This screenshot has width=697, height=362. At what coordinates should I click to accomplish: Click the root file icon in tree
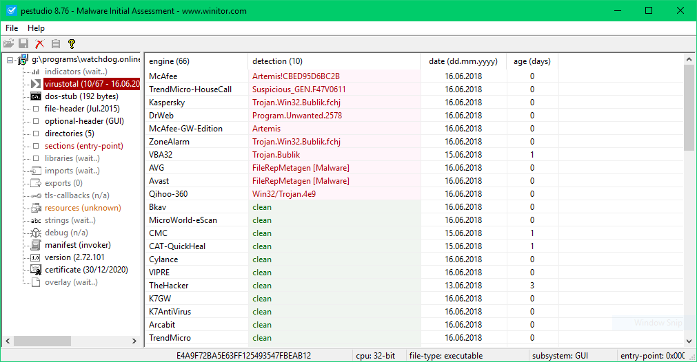(x=23, y=59)
